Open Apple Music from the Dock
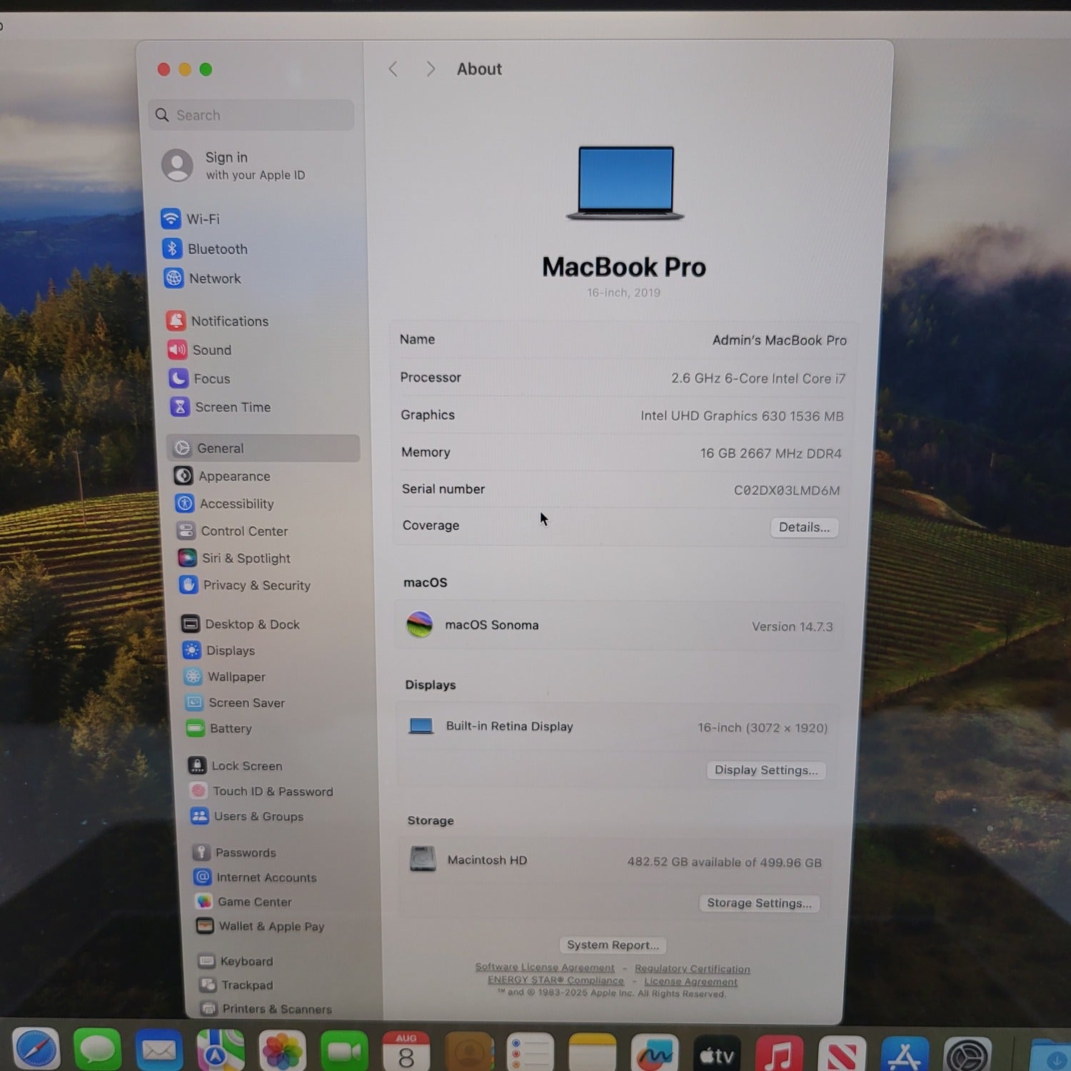The height and width of the screenshot is (1071, 1071). [x=779, y=1052]
